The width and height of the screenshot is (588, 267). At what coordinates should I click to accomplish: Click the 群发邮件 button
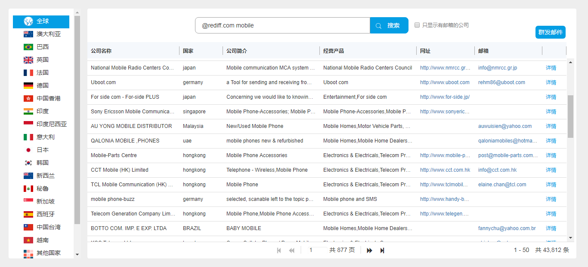pyautogui.click(x=551, y=32)
